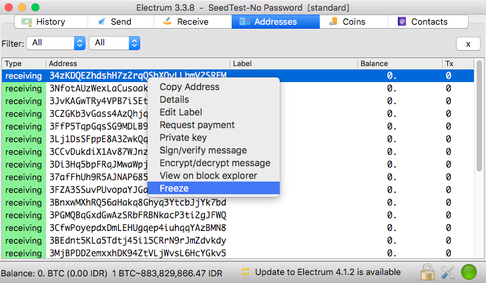Click the Contacts tab address-book icon
Screen dimensions: 486x283
point(402,21)
